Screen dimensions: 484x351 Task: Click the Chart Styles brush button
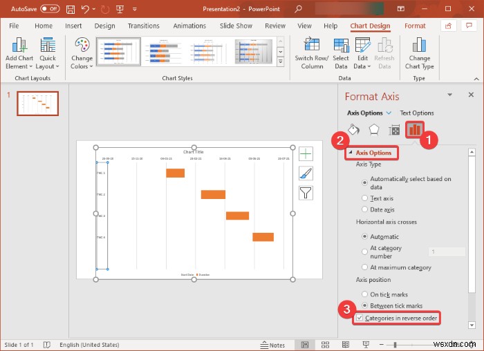pos(306,173)
